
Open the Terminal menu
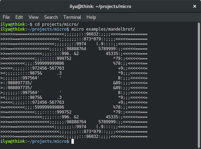coord(72,17)
